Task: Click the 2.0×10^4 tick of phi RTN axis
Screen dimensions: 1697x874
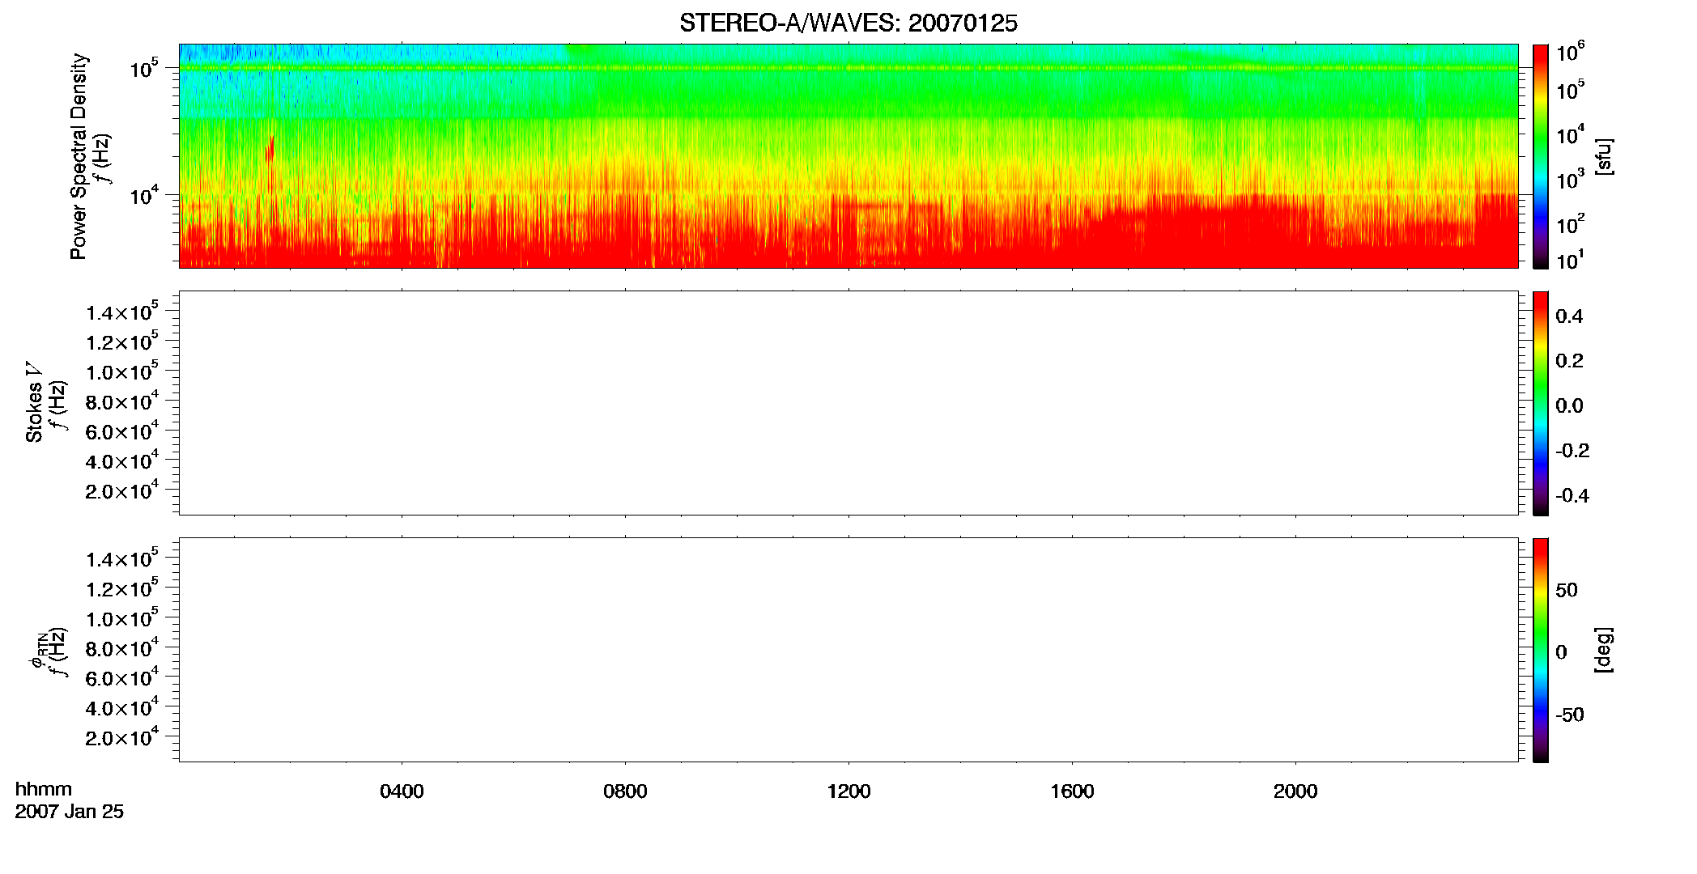Action: tap(122, 737)
